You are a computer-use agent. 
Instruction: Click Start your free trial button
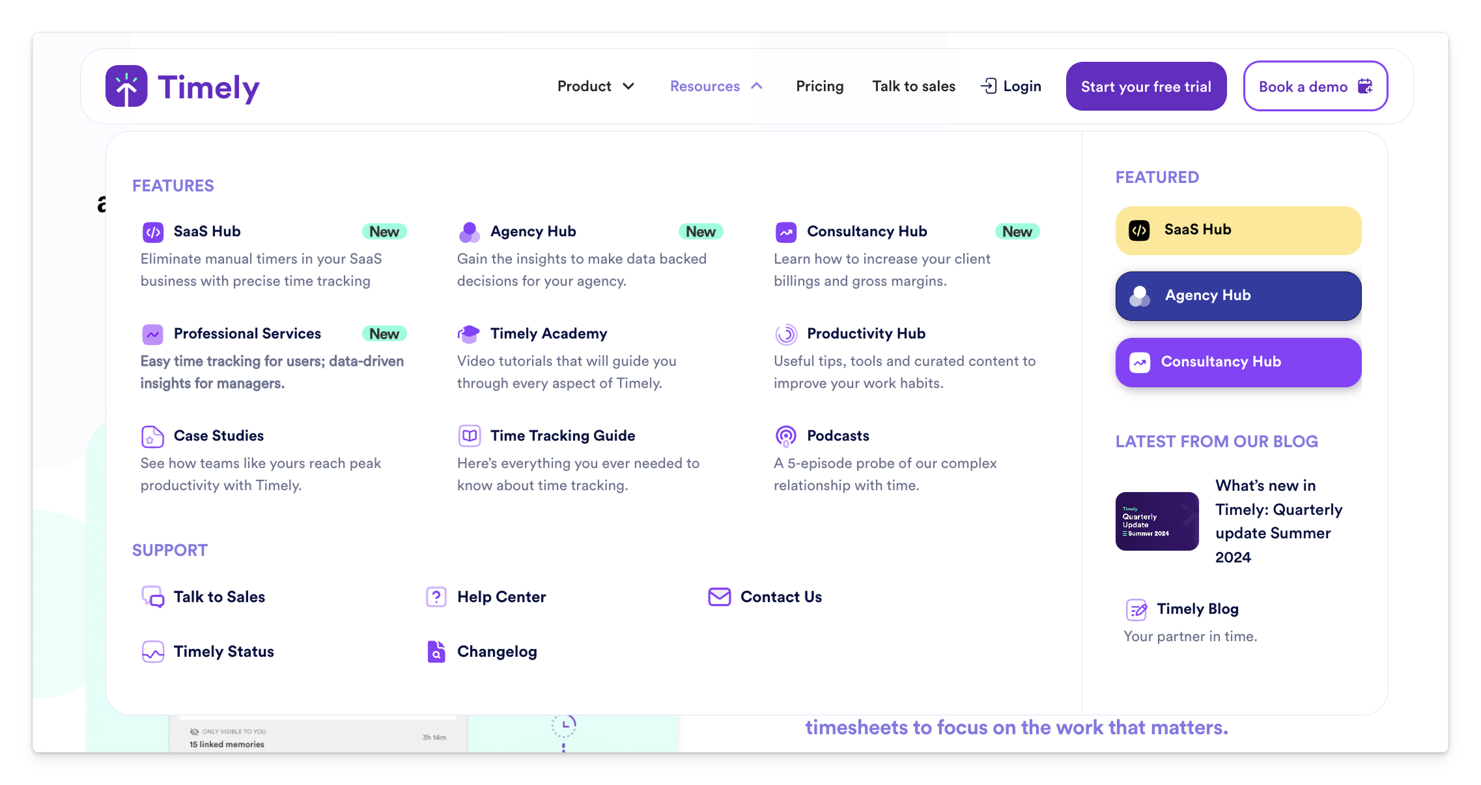[x=1146, y=87]
